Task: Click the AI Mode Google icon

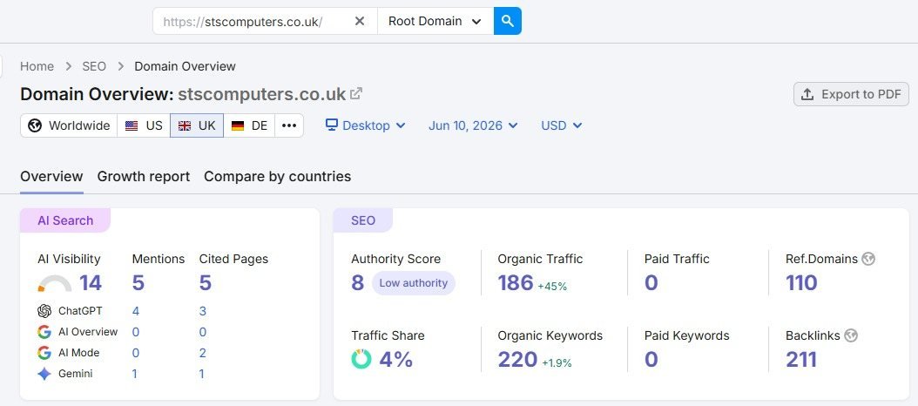Action: pyautogui.click(x=44, y=353)
